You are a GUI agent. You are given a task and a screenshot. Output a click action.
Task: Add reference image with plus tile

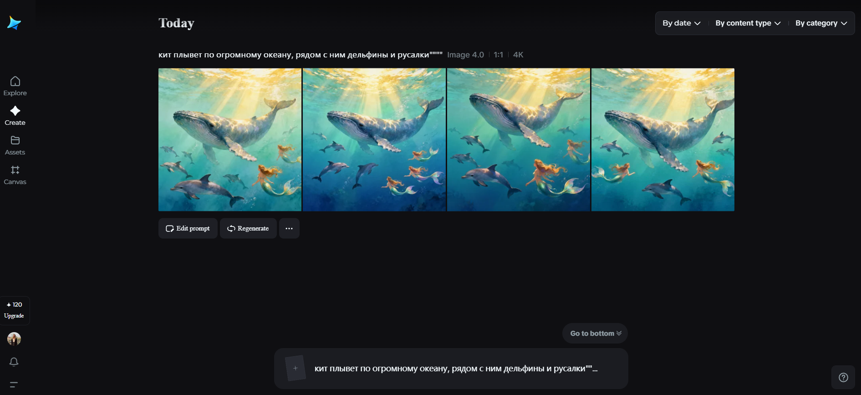tap(295, 368)
